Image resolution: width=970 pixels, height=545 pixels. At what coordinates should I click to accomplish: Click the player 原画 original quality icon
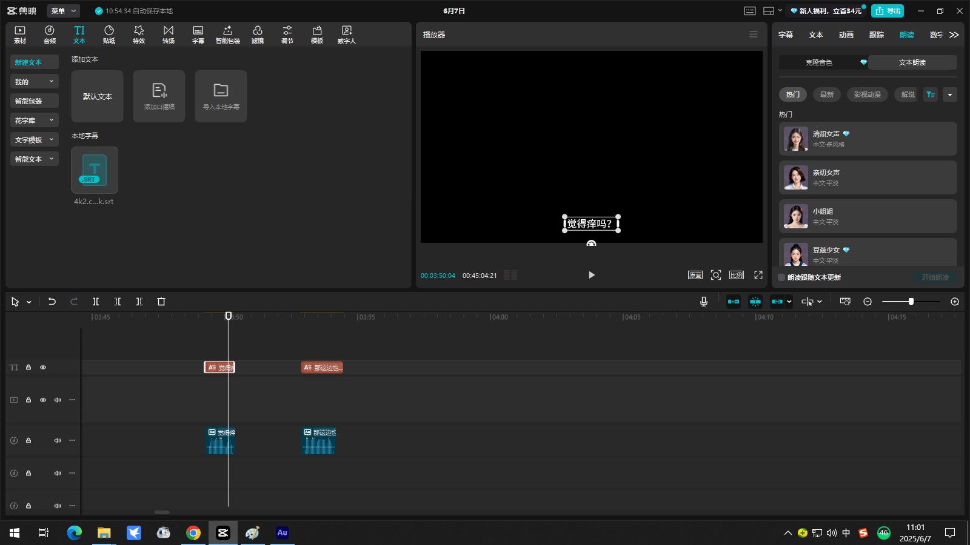(x=695, y=275)
